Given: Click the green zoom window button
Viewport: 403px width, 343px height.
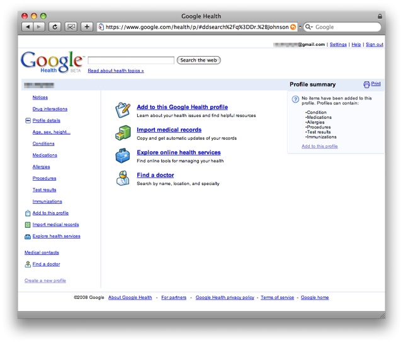Looking at the screenshot, I should point(43,16).
